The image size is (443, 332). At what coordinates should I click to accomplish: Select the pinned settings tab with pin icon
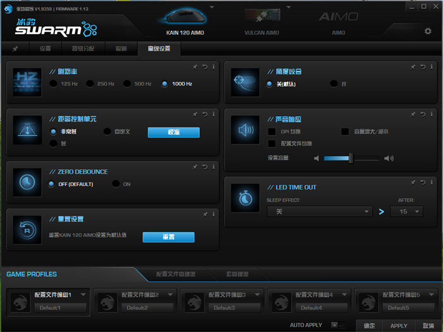click(x=15, y=49)
